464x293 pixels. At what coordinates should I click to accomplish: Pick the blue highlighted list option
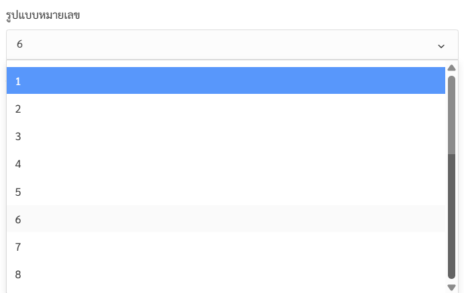coord(226,80)
